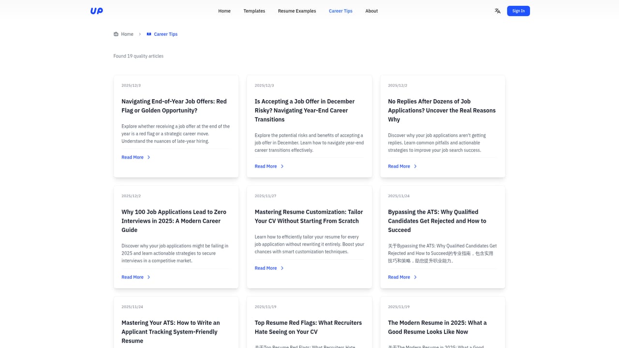Click the 2025/11/27 date on Resume Customization card

(265, 196)
